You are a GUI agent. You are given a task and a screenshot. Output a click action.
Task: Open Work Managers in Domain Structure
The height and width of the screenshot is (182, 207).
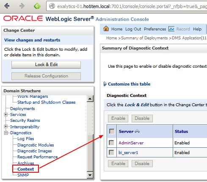(33, 97)
